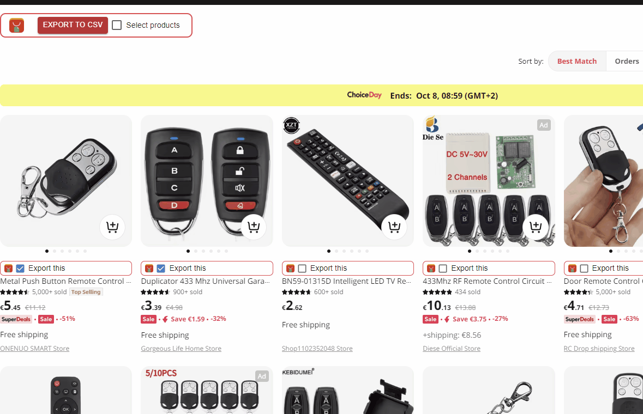643x414 pixels.
Task: Click the red extension logo beside Export to CSV
Action: tap(16, 26)
